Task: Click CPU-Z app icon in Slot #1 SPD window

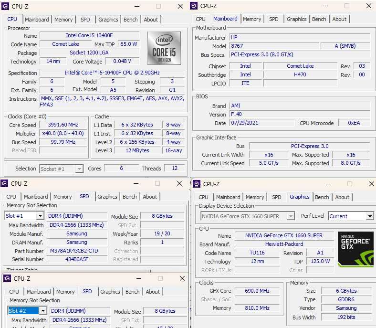Action: coord(4,183)
